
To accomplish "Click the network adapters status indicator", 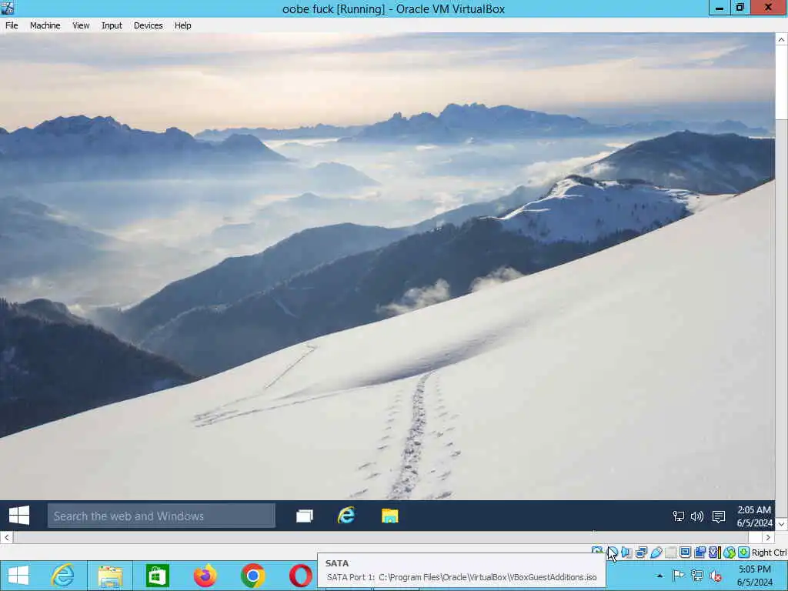I will 641,553.
